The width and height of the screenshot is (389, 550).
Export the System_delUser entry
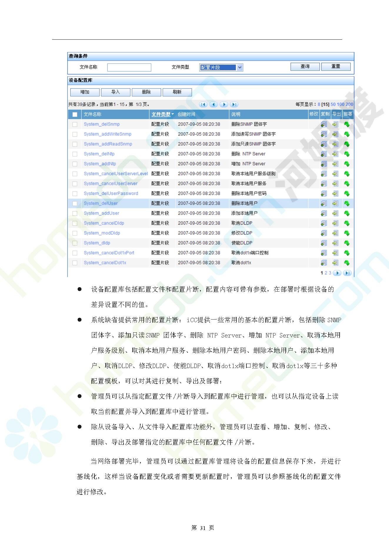(x=335, y=203)
